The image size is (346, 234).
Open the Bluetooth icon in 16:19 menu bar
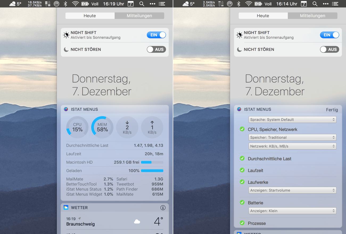click(x=65, y=4)
